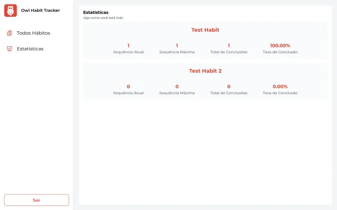Click Test Habit's Sequência Atual value
This screenshot has height=210, width=337.
[x=129, y=46]
